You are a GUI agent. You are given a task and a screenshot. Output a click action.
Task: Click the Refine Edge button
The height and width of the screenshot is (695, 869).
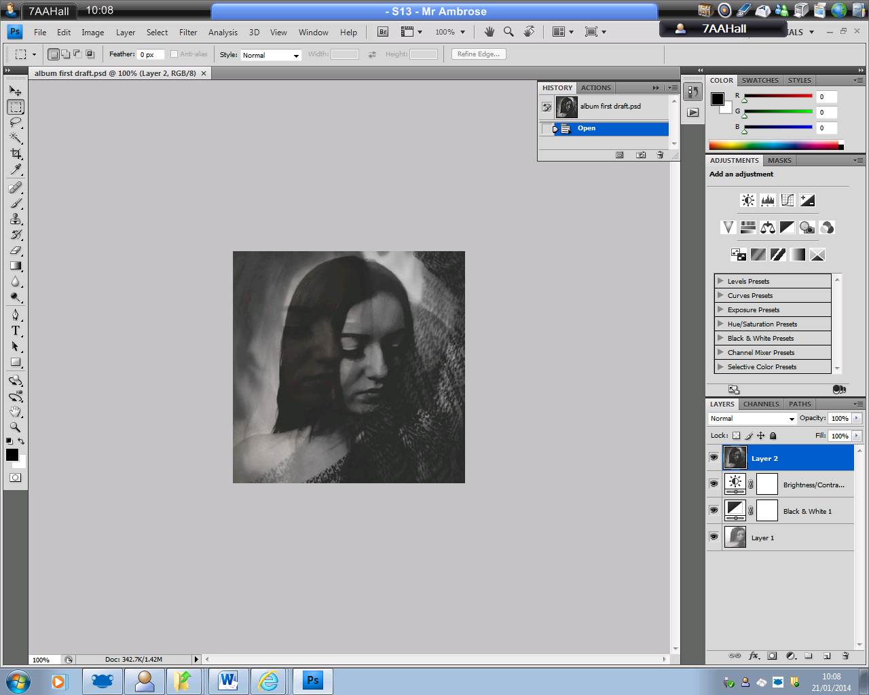479,54
